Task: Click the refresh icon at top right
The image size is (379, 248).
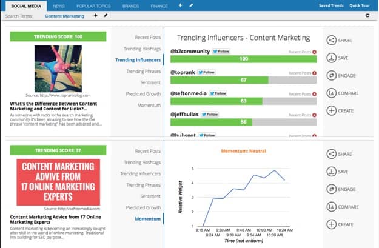Action: (x=367, y=15)
